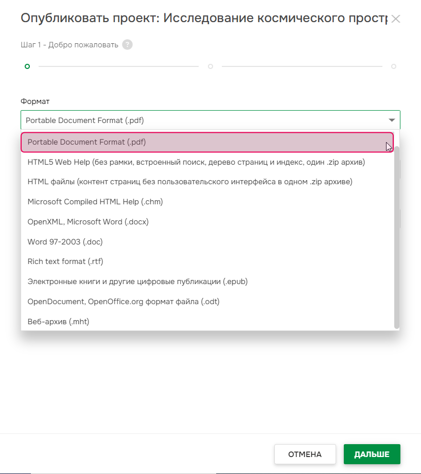Jump to the second step circle
Screen dimensions: 421x474
coord(210,66)
